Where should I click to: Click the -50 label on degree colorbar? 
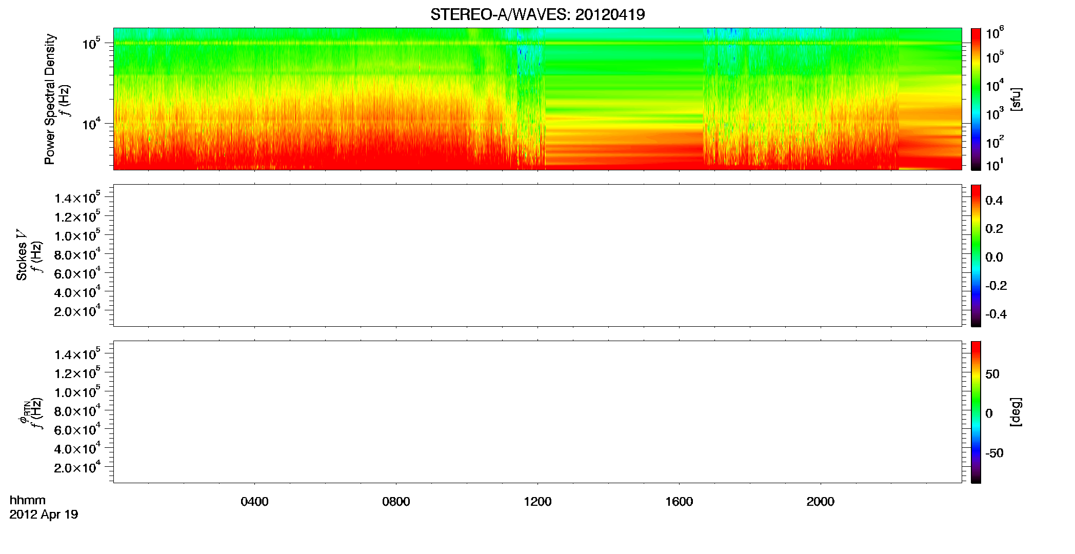[x=994, y=453]
